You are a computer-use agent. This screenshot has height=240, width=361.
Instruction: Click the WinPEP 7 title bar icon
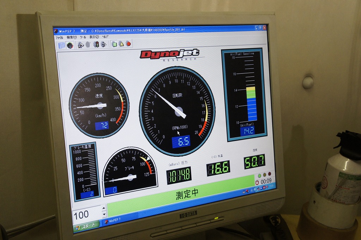click(56, 31)
